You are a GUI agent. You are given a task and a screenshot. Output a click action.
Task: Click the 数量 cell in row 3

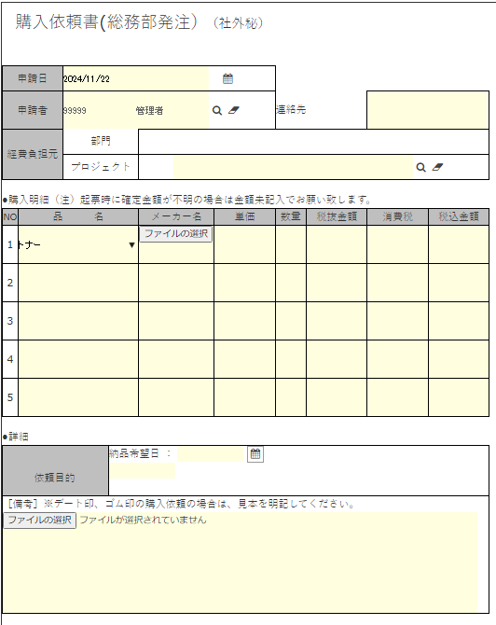pyautogui.click(x=291, y=321)
